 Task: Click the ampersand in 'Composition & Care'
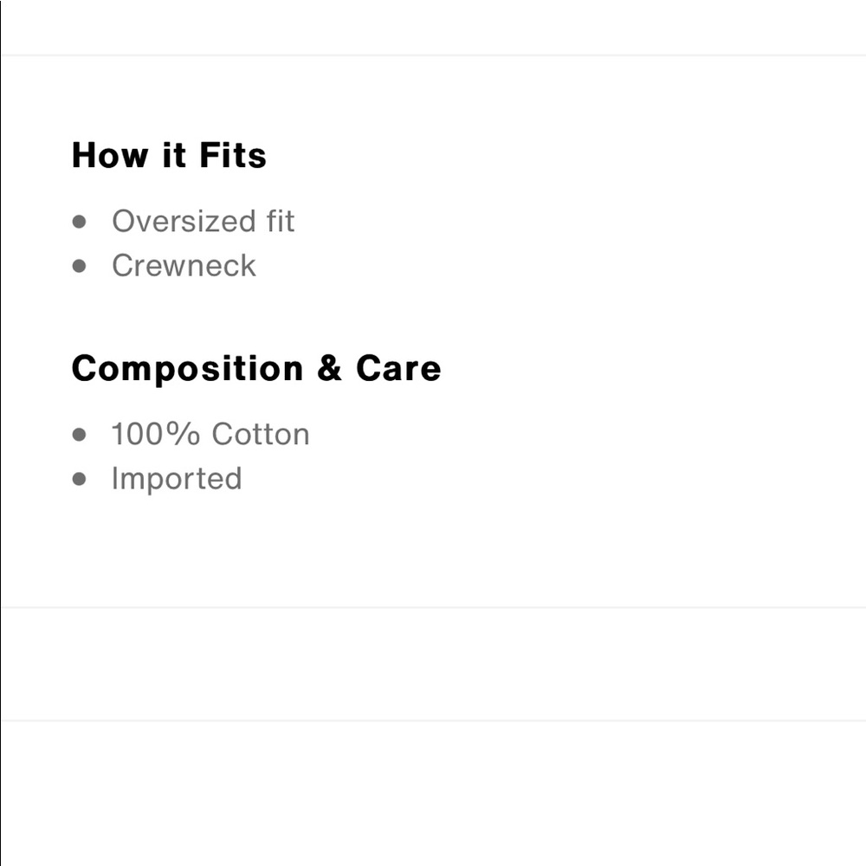(329, 369)
